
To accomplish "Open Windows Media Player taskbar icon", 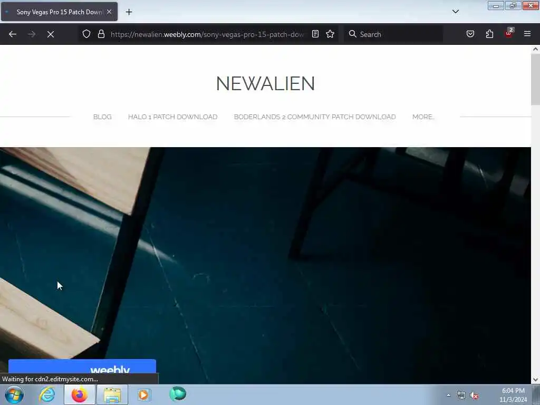I will point(143,394).
